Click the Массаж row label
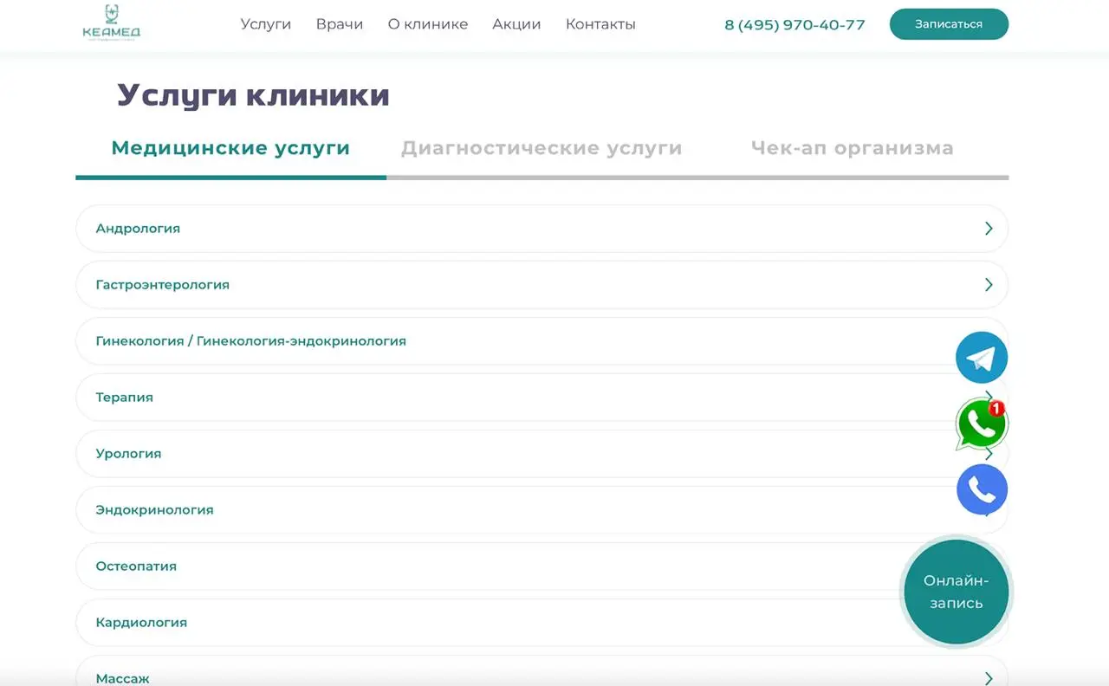 (x=123, y=678)
